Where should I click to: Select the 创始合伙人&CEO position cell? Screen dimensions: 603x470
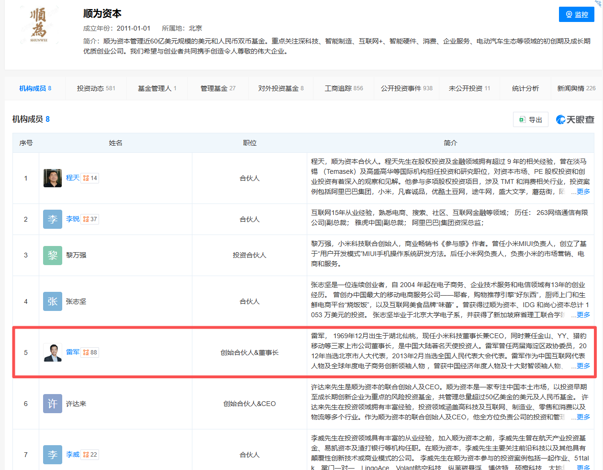coord(249,404)
